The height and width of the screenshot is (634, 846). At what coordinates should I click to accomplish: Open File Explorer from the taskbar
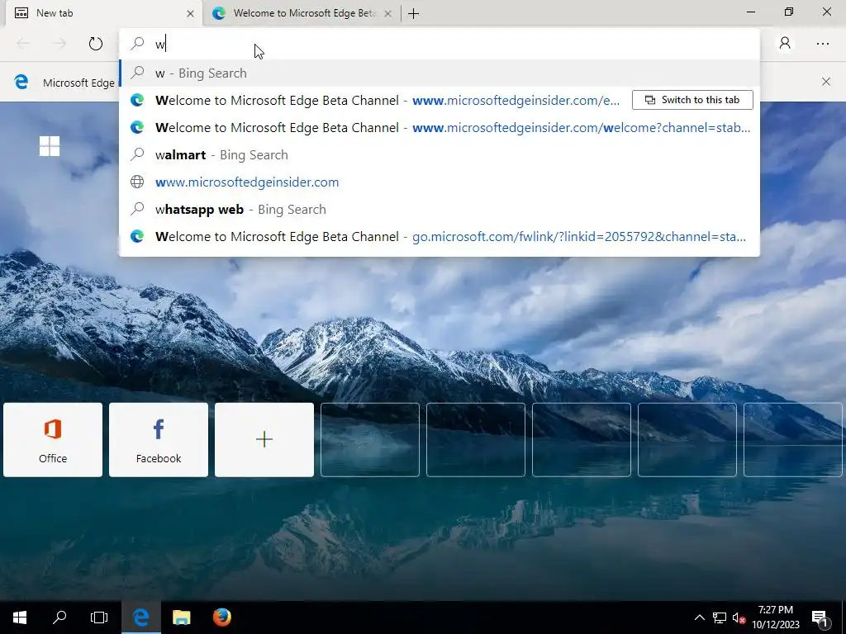[181, 617]
